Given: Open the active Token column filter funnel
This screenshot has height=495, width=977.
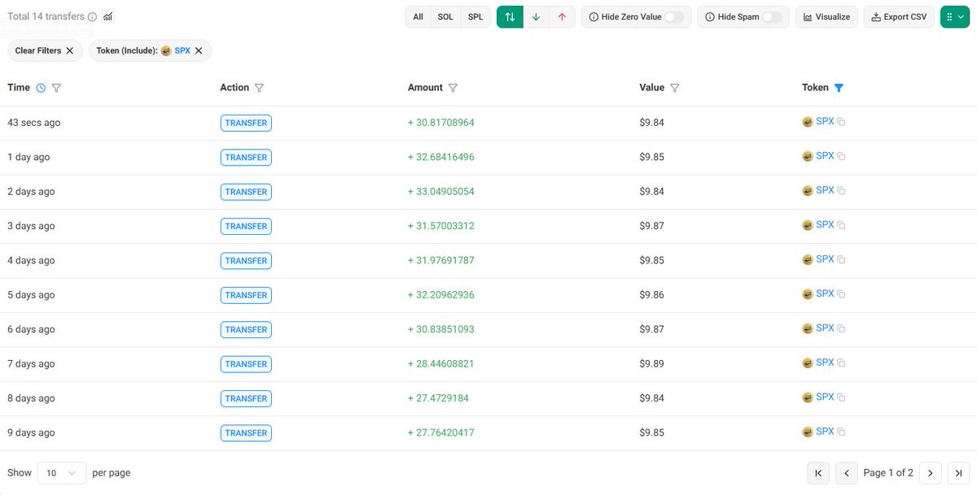Looking at the screenshot, I should coord(839,88).
